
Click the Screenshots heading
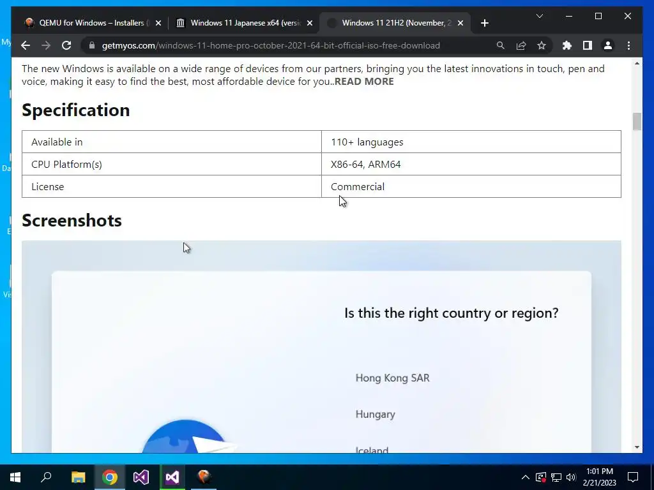point(72,220)
